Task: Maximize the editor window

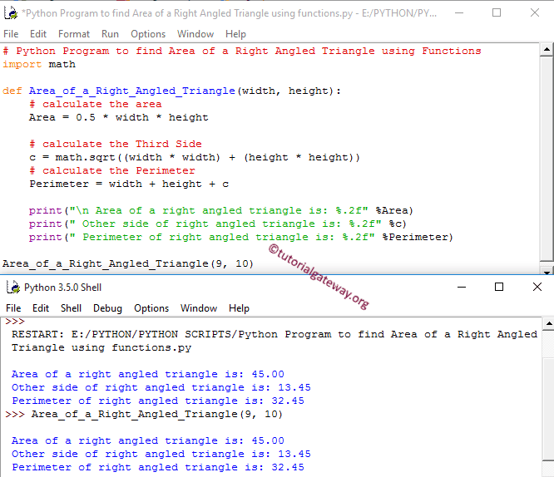Action: pos(497,13)
